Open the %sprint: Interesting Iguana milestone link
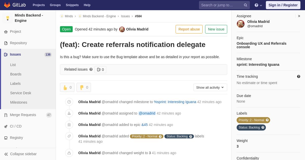The height and width of the screenshot is (160, 305). click(x=175, y=102)
